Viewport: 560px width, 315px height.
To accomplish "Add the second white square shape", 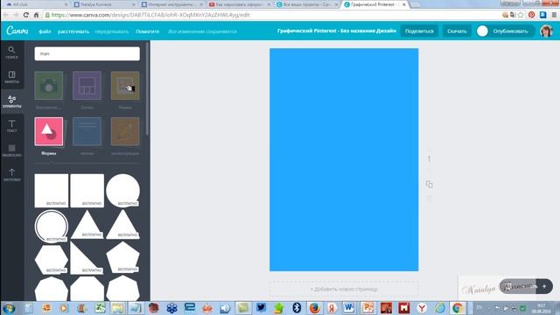I will pyautogui.click(x=87, y=191).
